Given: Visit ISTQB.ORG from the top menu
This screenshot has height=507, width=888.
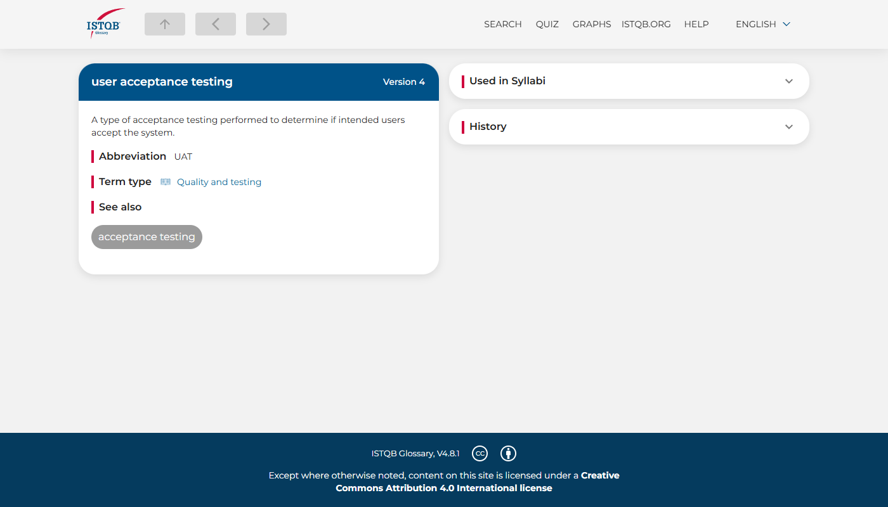Looking at the screenshot, I should [646, 24].
